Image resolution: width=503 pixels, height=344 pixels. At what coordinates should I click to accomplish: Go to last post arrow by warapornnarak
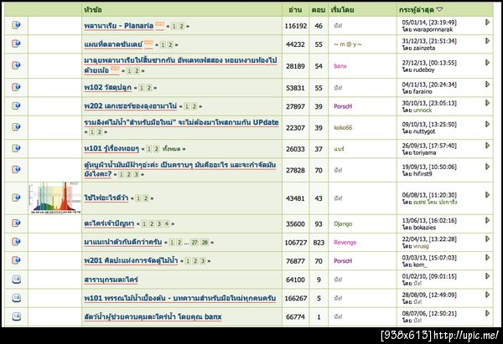[487, 22]
